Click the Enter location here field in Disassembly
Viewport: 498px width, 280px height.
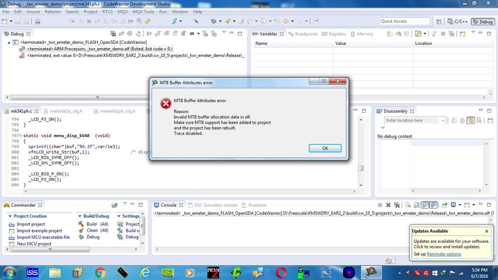pyautogui.click(x=412, y=120)
